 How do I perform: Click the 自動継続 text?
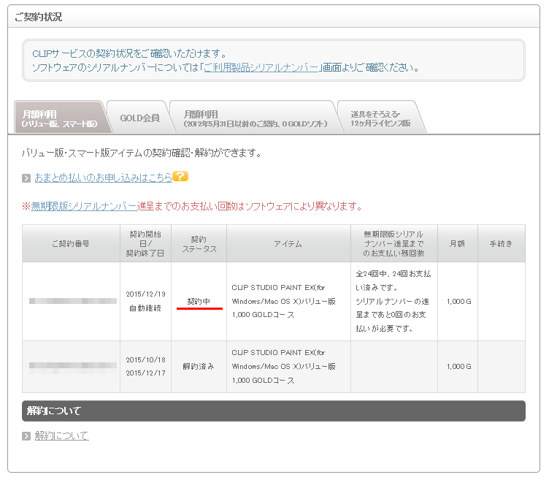(145, 308)
